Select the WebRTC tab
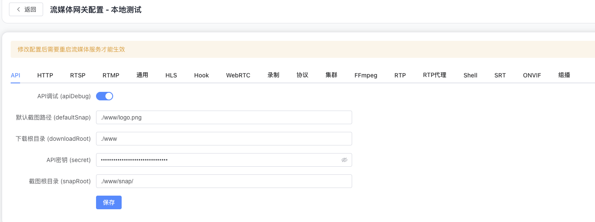595x222 pixels. (x=238, y=75)
